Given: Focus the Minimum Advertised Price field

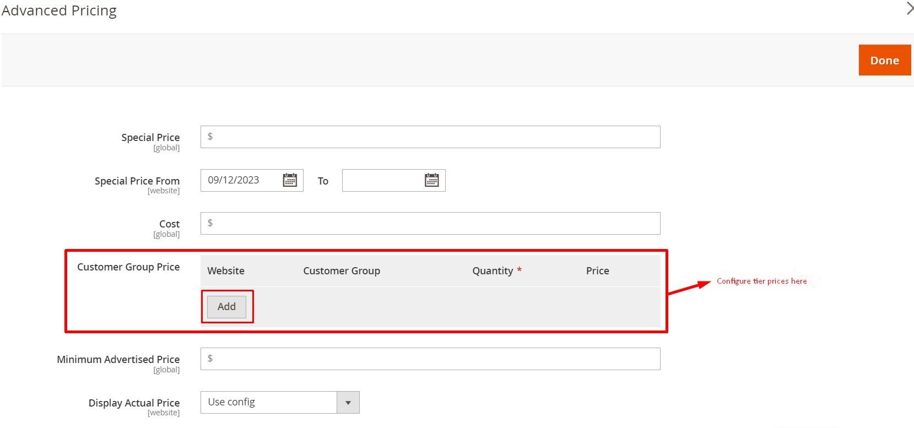Looking at the screenshot, I should coord(430,359).
